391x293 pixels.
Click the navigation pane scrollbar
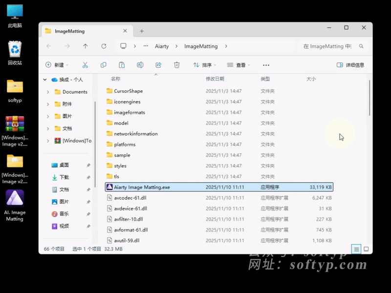click(x=95, y=144)
